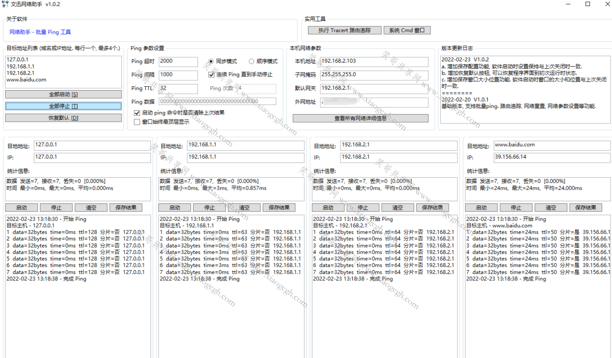
Task: Stop ping in 127.0.0.1 panel
Action: pos(56,207)
